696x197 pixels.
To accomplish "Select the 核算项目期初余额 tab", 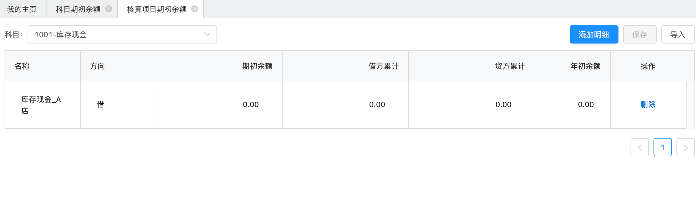I will pyautogui.click(x=157, y=9).
